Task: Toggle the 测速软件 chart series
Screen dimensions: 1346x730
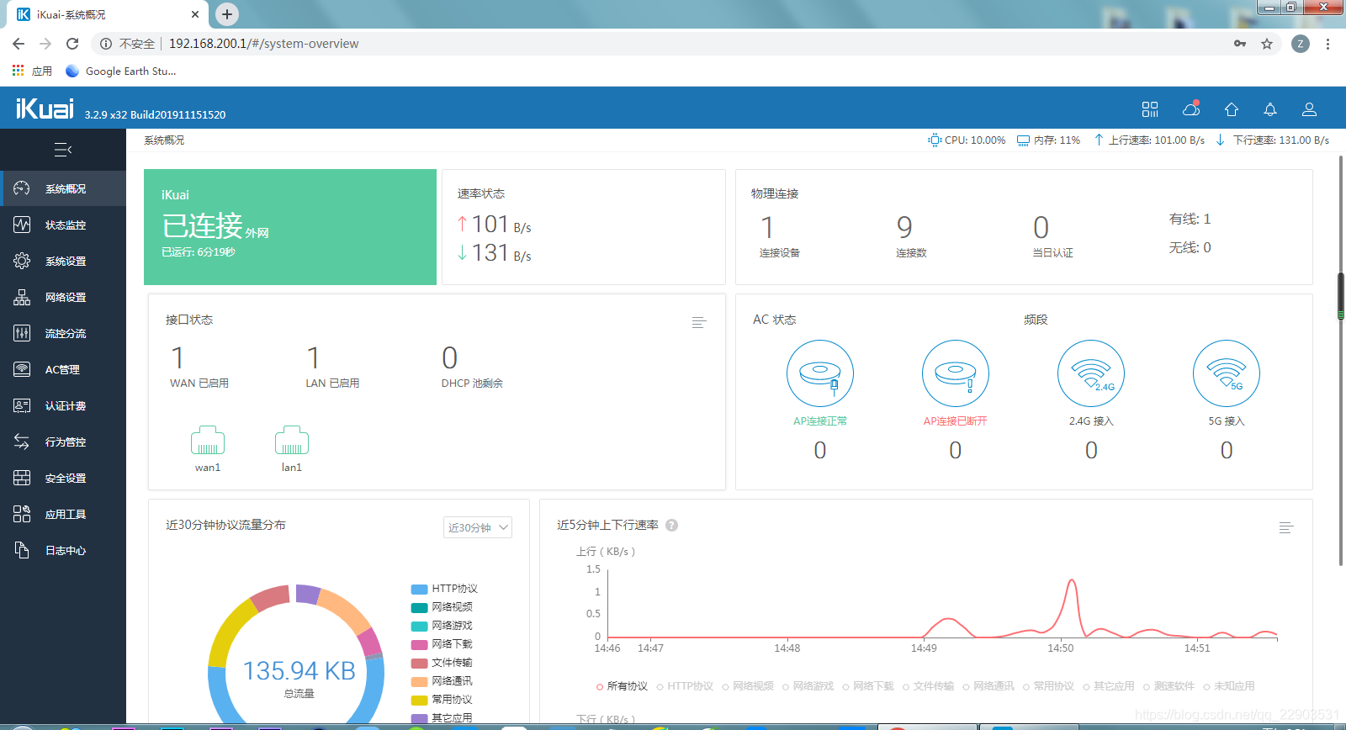Action: point(1168,686)
